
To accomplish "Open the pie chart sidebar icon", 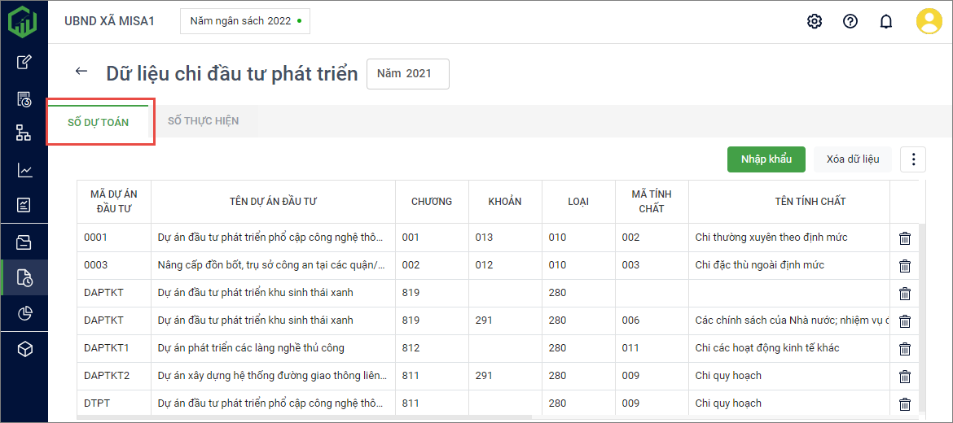I will (x=24, y=313).
